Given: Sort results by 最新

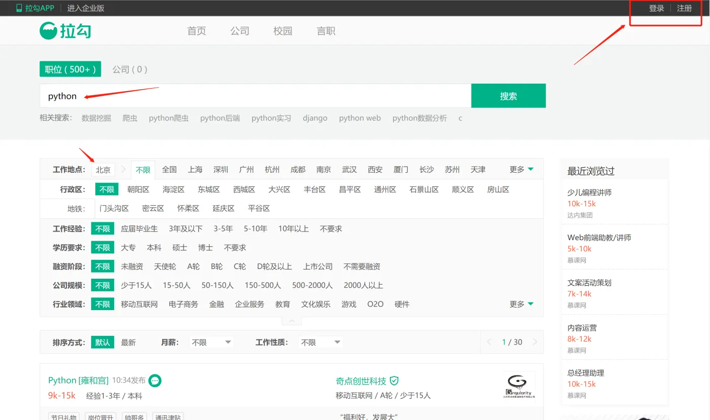Looking at the screenshot, I should coord(128,342).
